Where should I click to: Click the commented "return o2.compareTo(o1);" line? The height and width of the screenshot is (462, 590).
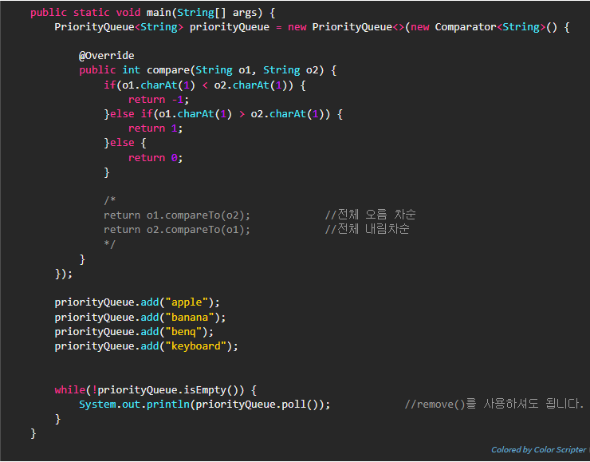point(177,230)
